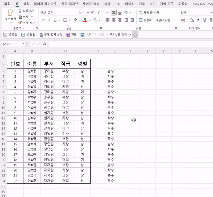Click the highlighted touch mode icon in quick access bar
This screenshot has height=197, width=213.
point(135,35)
